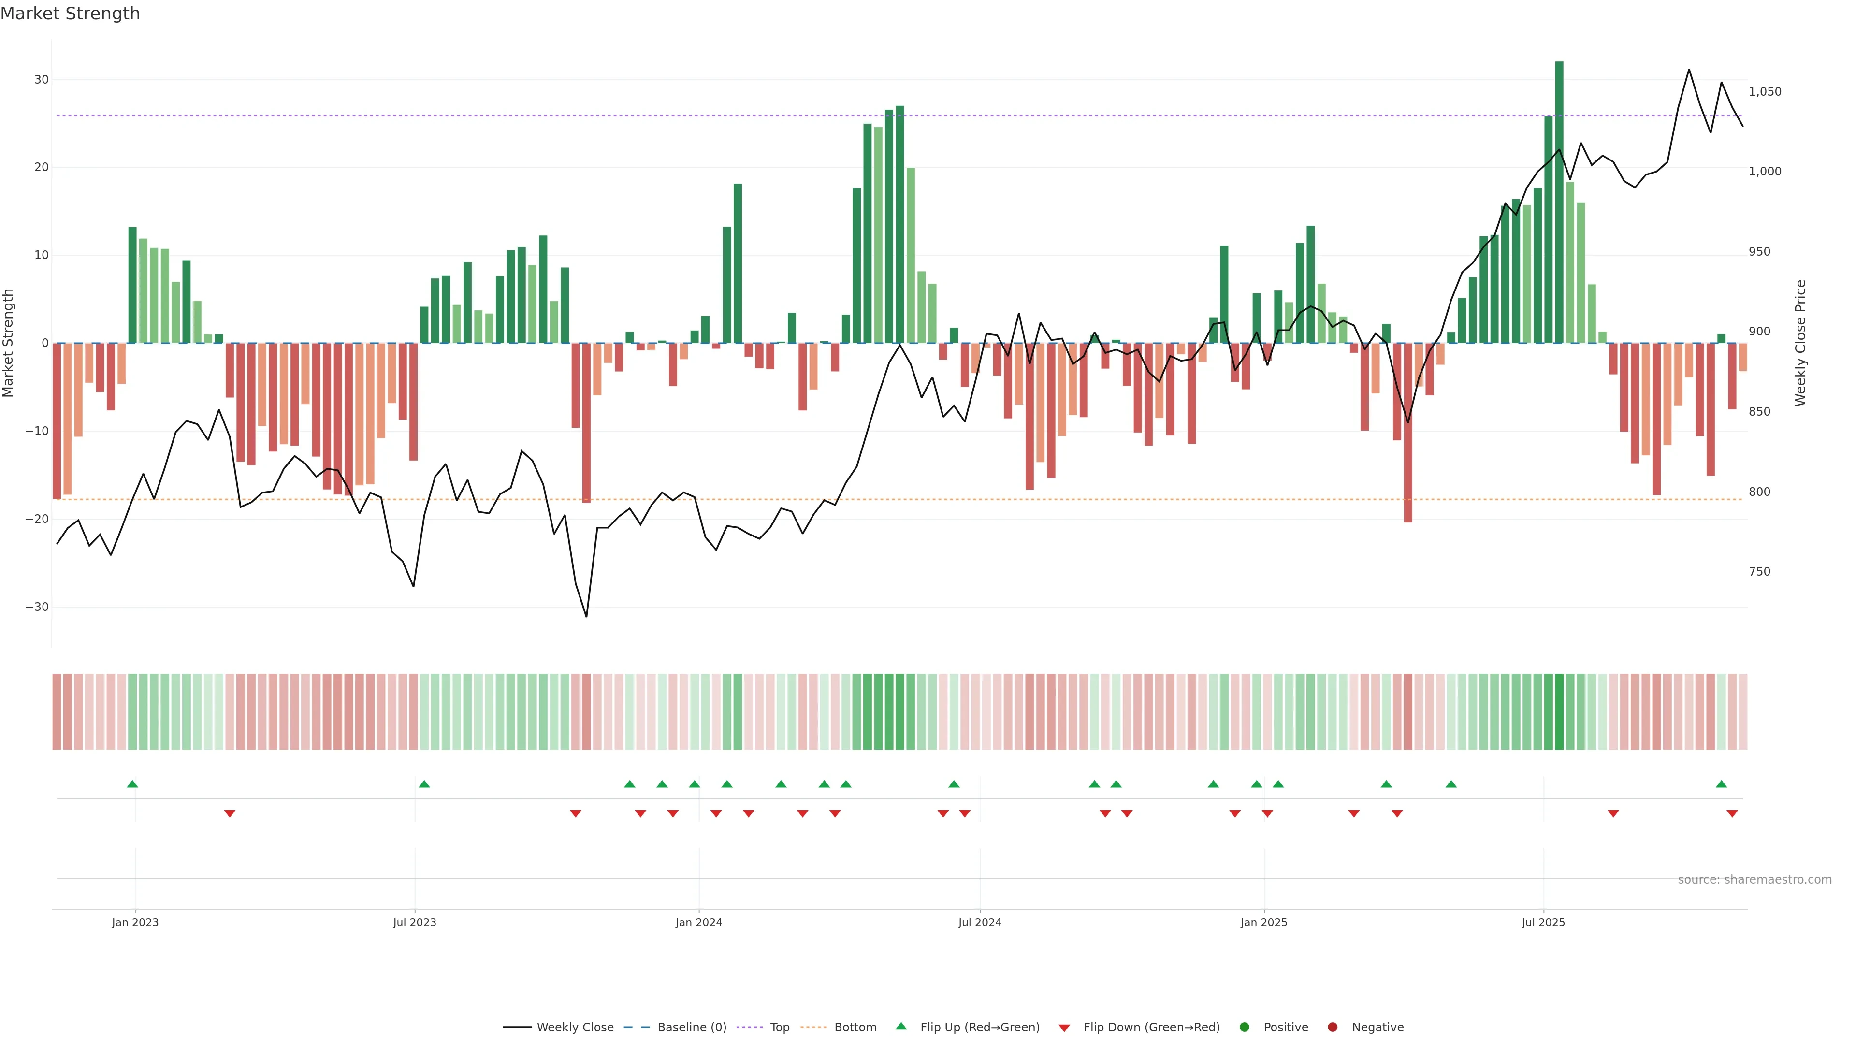
Task: Click the rightmost green flip-up triangle marker
Action: click(1721, 784)
